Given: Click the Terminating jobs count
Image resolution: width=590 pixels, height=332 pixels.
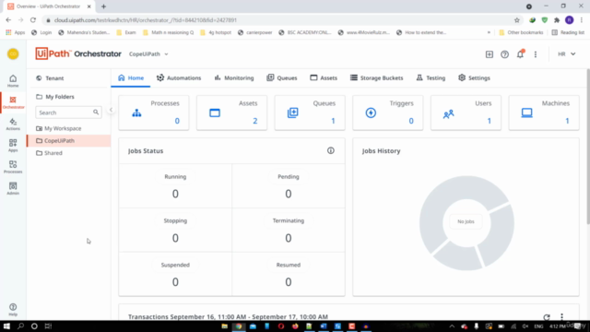Looking at the screenshot, I should (x=289, y=238).
